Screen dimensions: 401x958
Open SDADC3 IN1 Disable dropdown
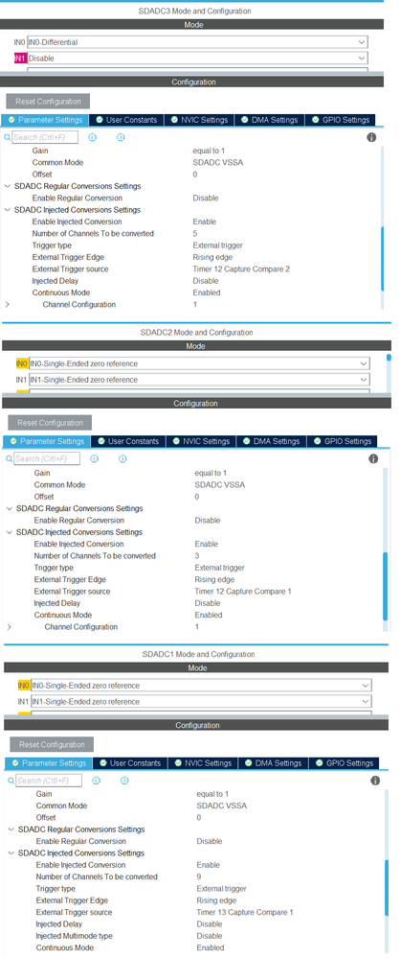[197, 58]
